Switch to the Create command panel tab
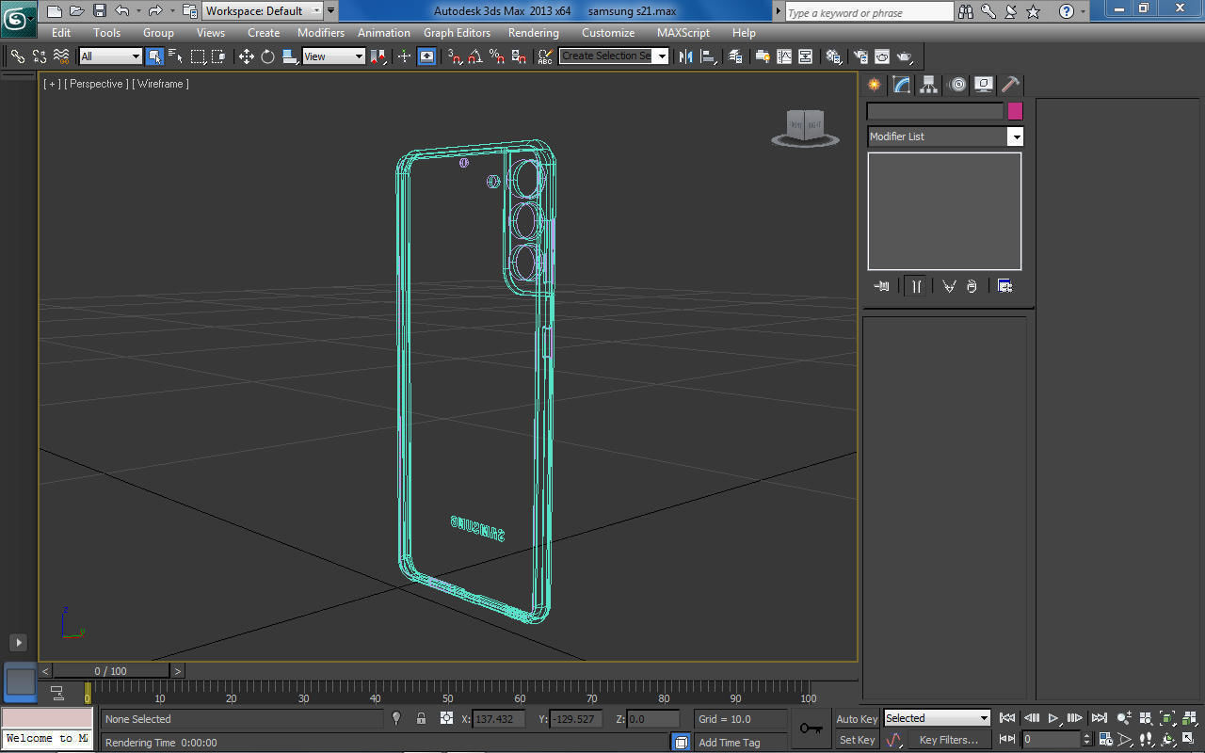This screenshot has width=1205, height=753. coord(876,85)
